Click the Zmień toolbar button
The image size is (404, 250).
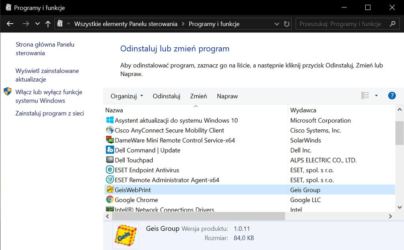click(198, 96)
